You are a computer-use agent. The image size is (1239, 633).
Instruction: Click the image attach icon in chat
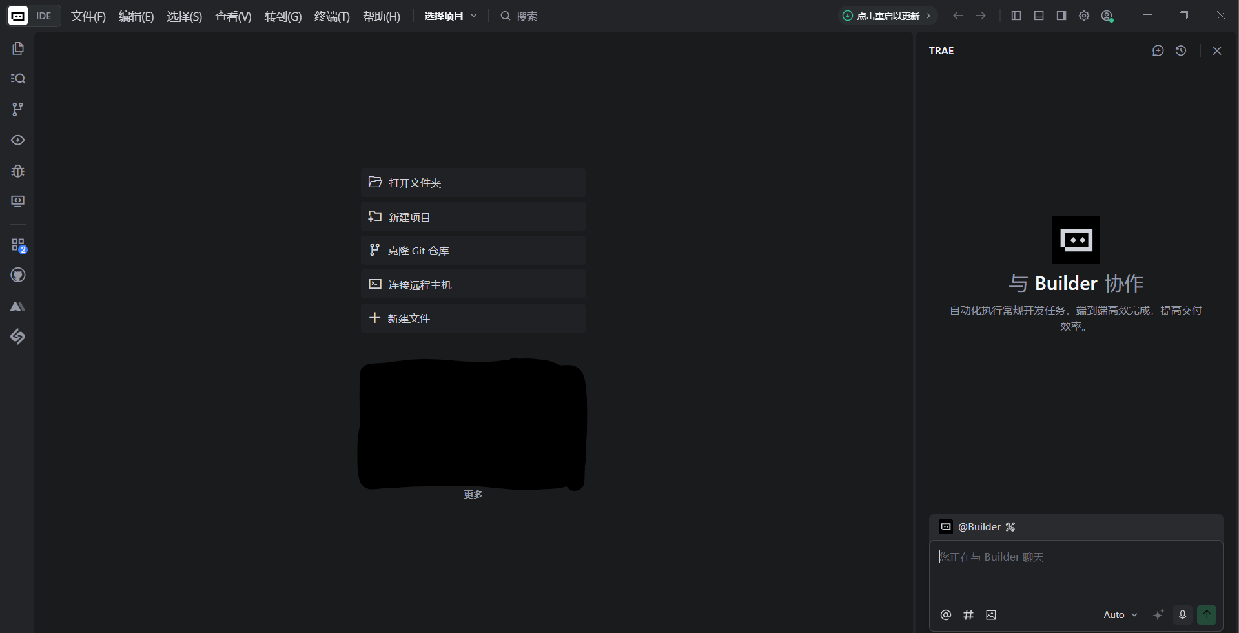(991, 615)
